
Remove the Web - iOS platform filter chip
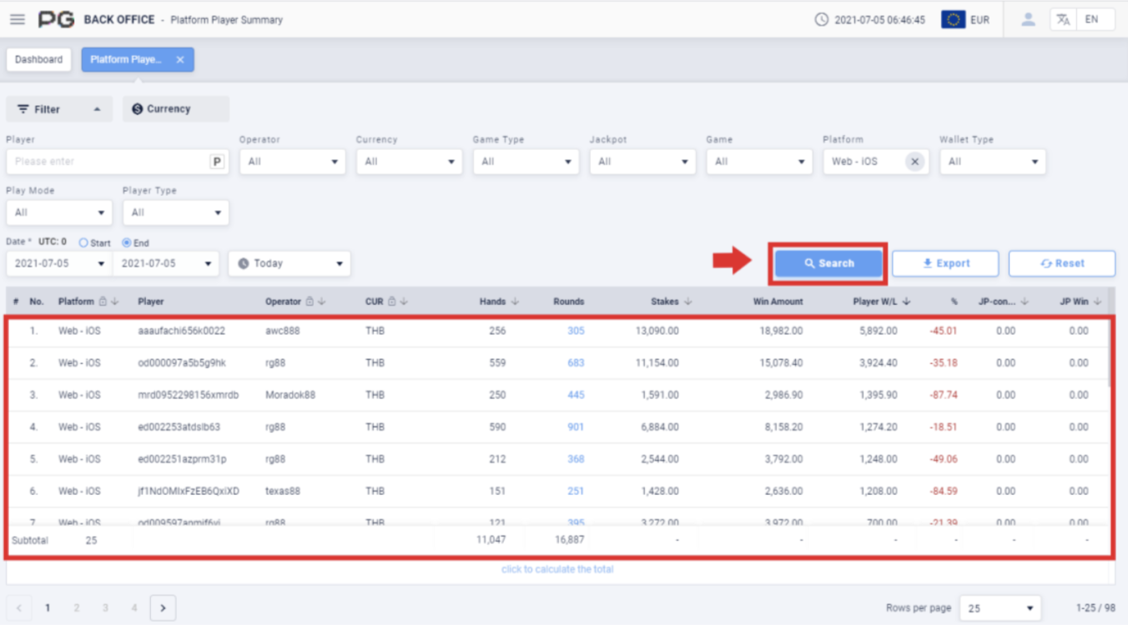pos(914,161)
